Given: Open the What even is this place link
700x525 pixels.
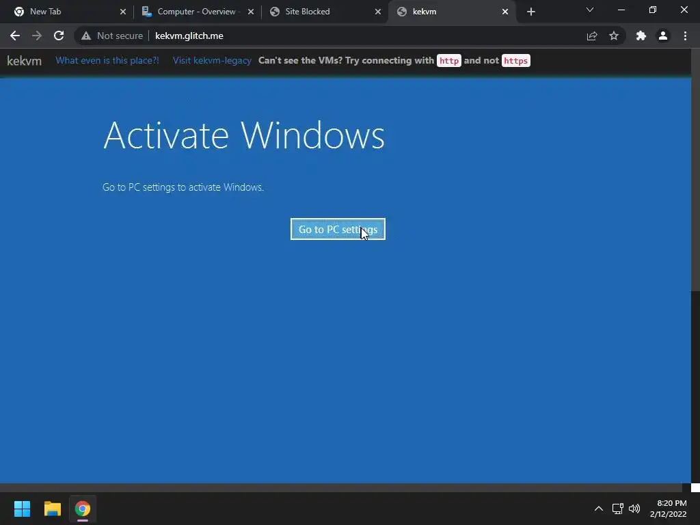Looking at the screenshot, I should (x=107, y=60).
